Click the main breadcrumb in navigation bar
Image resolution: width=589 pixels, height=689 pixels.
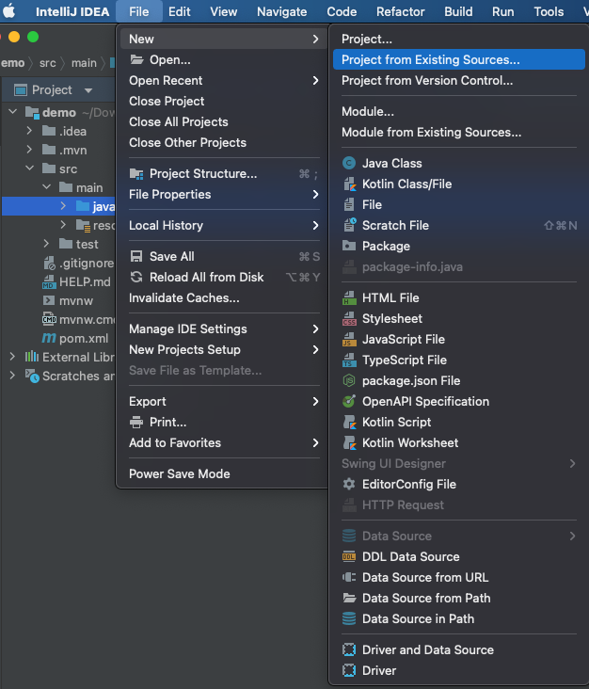84,63
